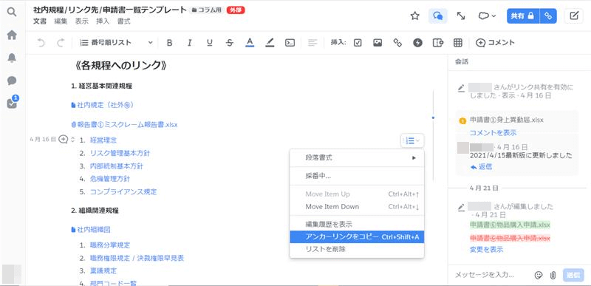This screenshot has height=286, width=591.
Task: Open notifications bell in sidebar
Action: point(12,58)
